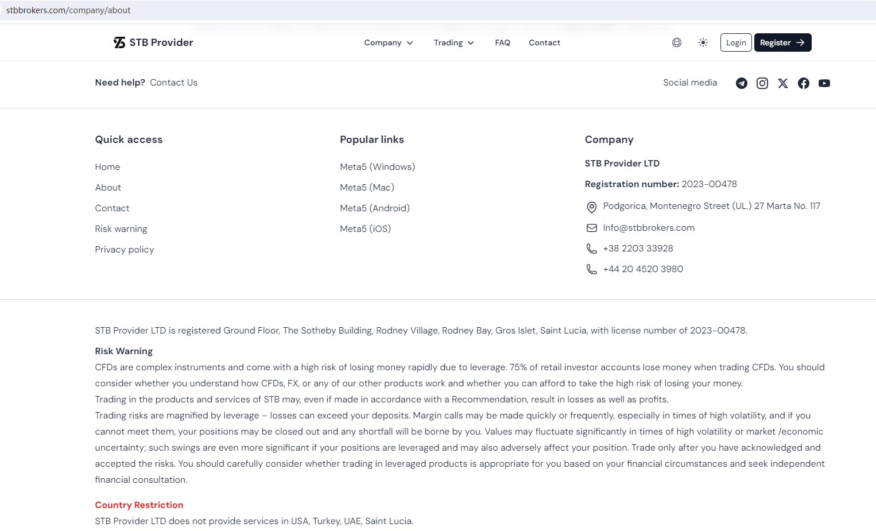Click the X (Twitter) social icon

coord(783,83)
